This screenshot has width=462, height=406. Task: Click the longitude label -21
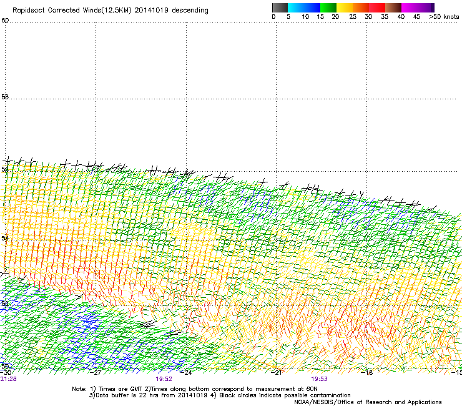277,373
